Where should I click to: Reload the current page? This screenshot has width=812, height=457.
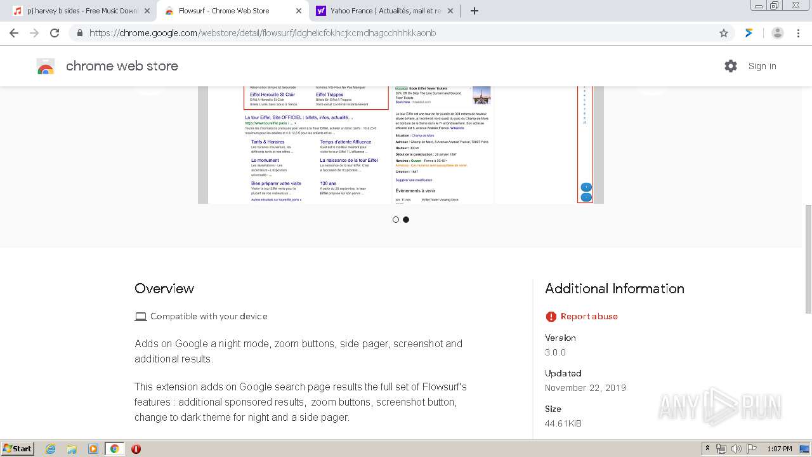tap(55, 33)
